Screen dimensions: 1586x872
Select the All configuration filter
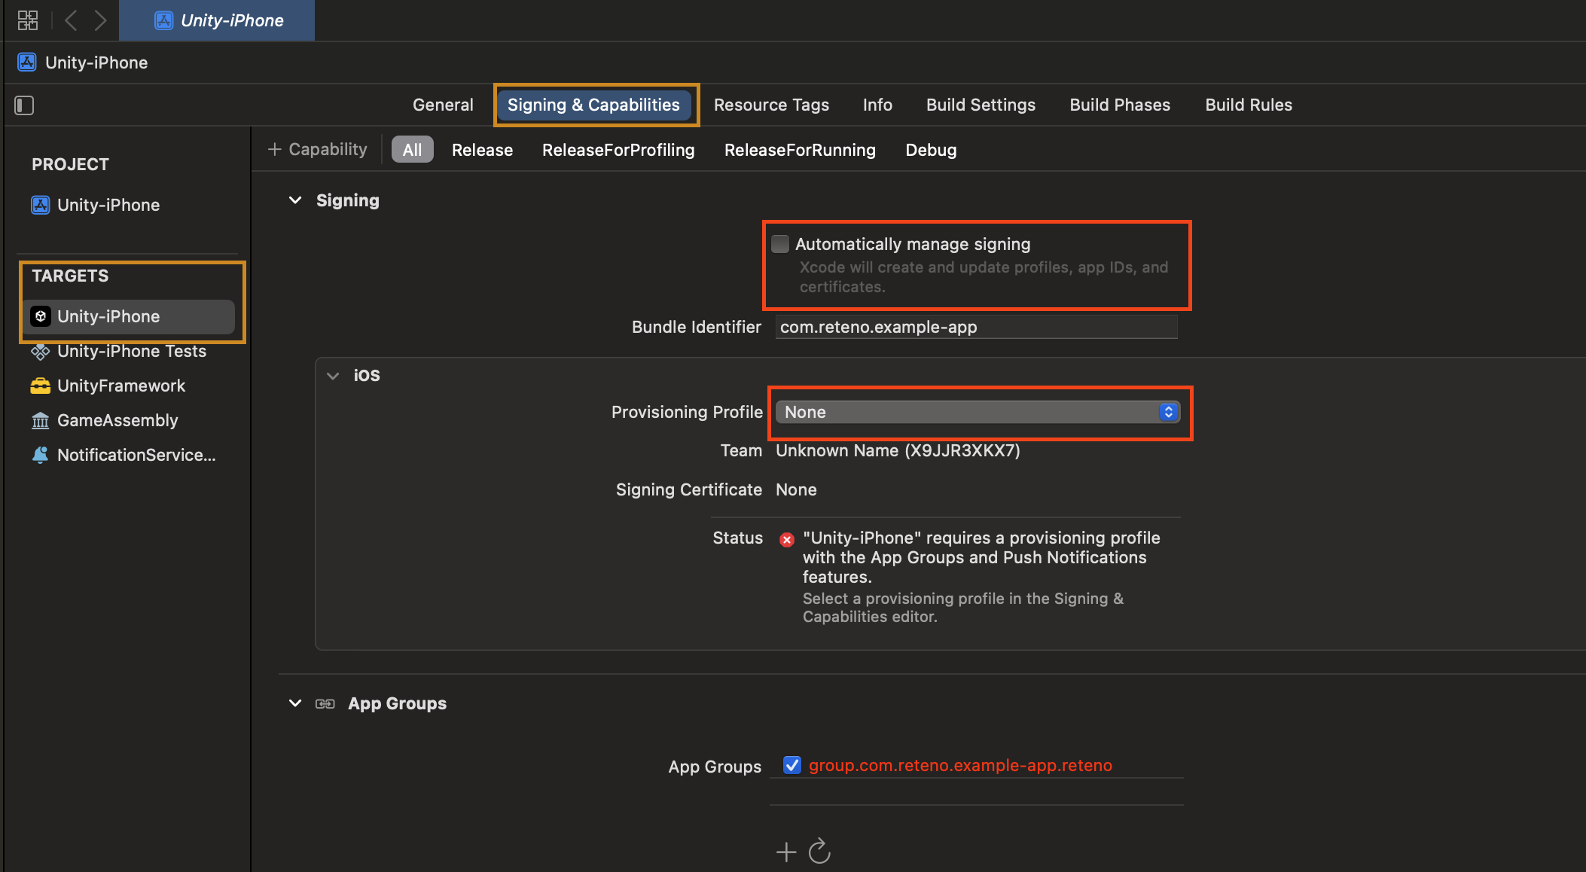coord(412,150)
